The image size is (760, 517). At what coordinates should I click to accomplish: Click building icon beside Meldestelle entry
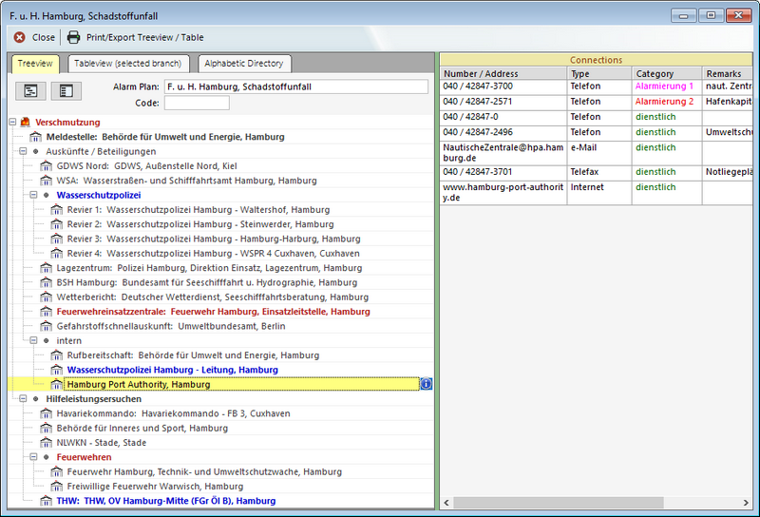35,137
